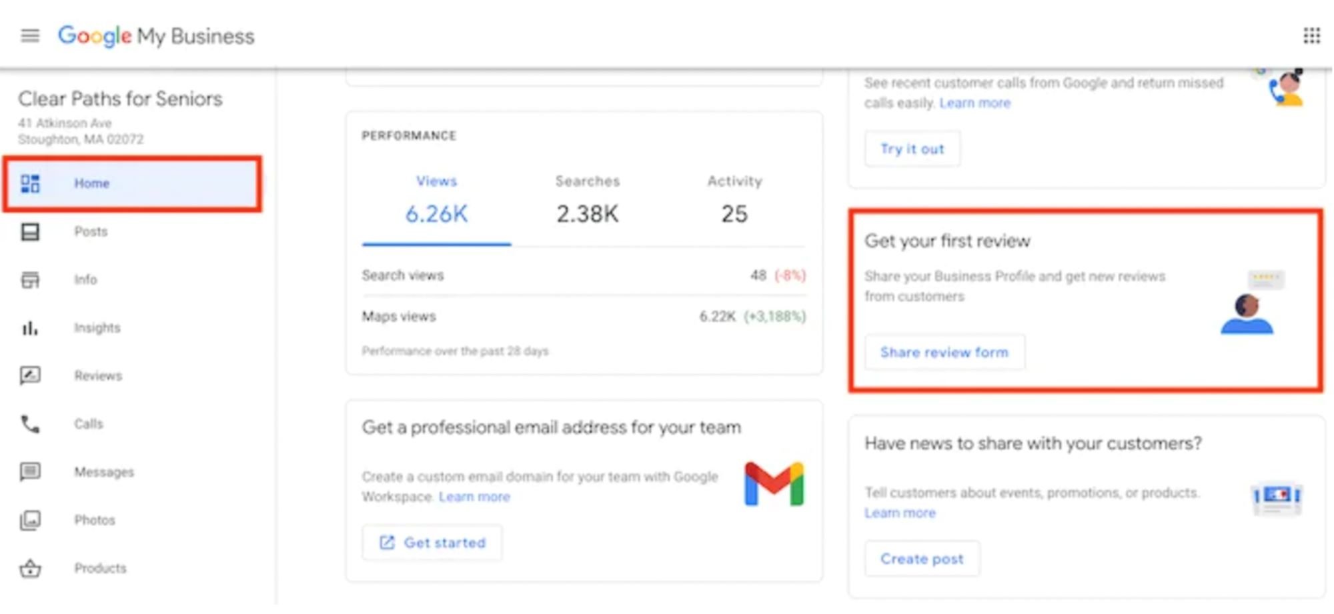Image resolution: width=1334 pixels, height=614 pixels.
Task: Click the Gmail logo icon
Action: coord(774,484)
